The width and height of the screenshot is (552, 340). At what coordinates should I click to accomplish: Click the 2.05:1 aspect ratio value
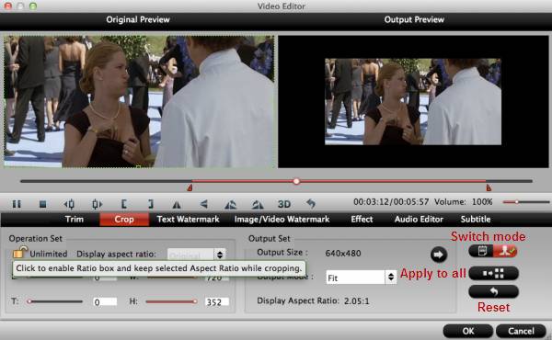357,301
